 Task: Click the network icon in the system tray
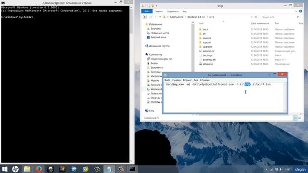(x=271, y=169)
